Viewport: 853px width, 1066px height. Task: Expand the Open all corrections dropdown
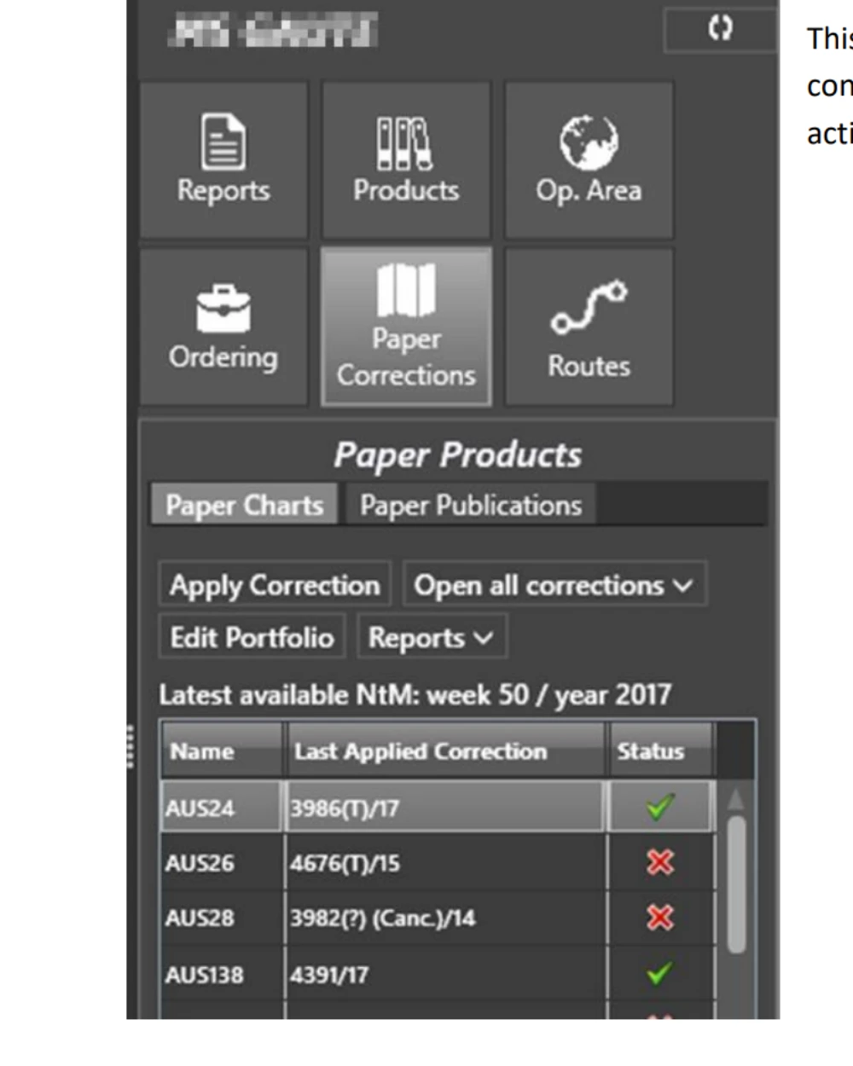tap(554, 585)
